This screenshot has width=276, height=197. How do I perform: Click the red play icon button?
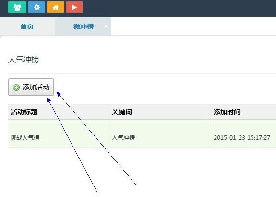tap(74, 7)
